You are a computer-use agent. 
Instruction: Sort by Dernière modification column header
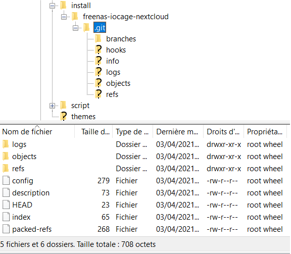178,132
